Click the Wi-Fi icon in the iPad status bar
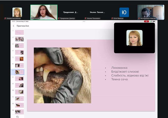This screenshot has width=168, height=118. pos(152,21)
